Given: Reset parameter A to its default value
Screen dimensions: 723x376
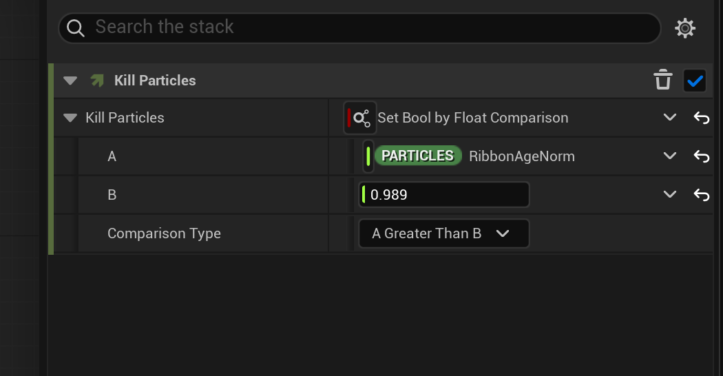Looking at the screenshot, I should point(701,156).
